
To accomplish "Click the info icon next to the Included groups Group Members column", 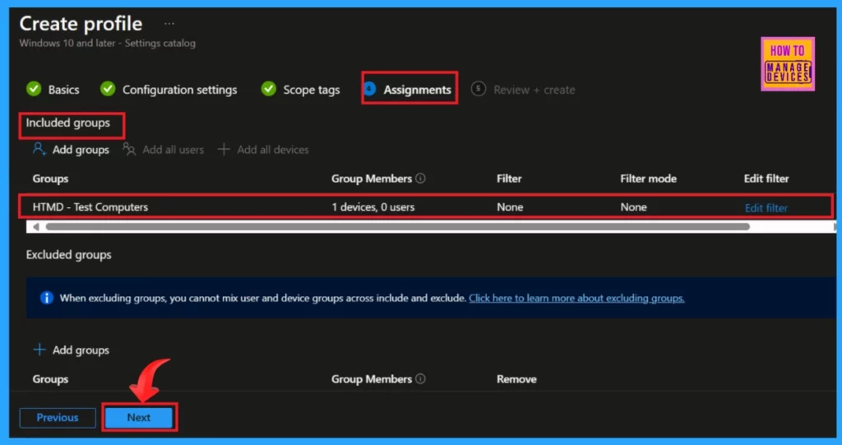I will coord(420,178).
